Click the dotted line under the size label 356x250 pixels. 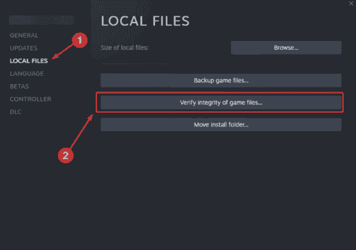coord(136,64)
